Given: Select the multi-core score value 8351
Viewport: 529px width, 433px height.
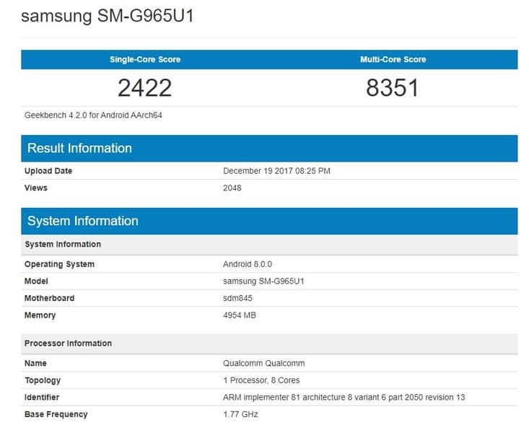Looking at the screenshot, I should point(393,88).
